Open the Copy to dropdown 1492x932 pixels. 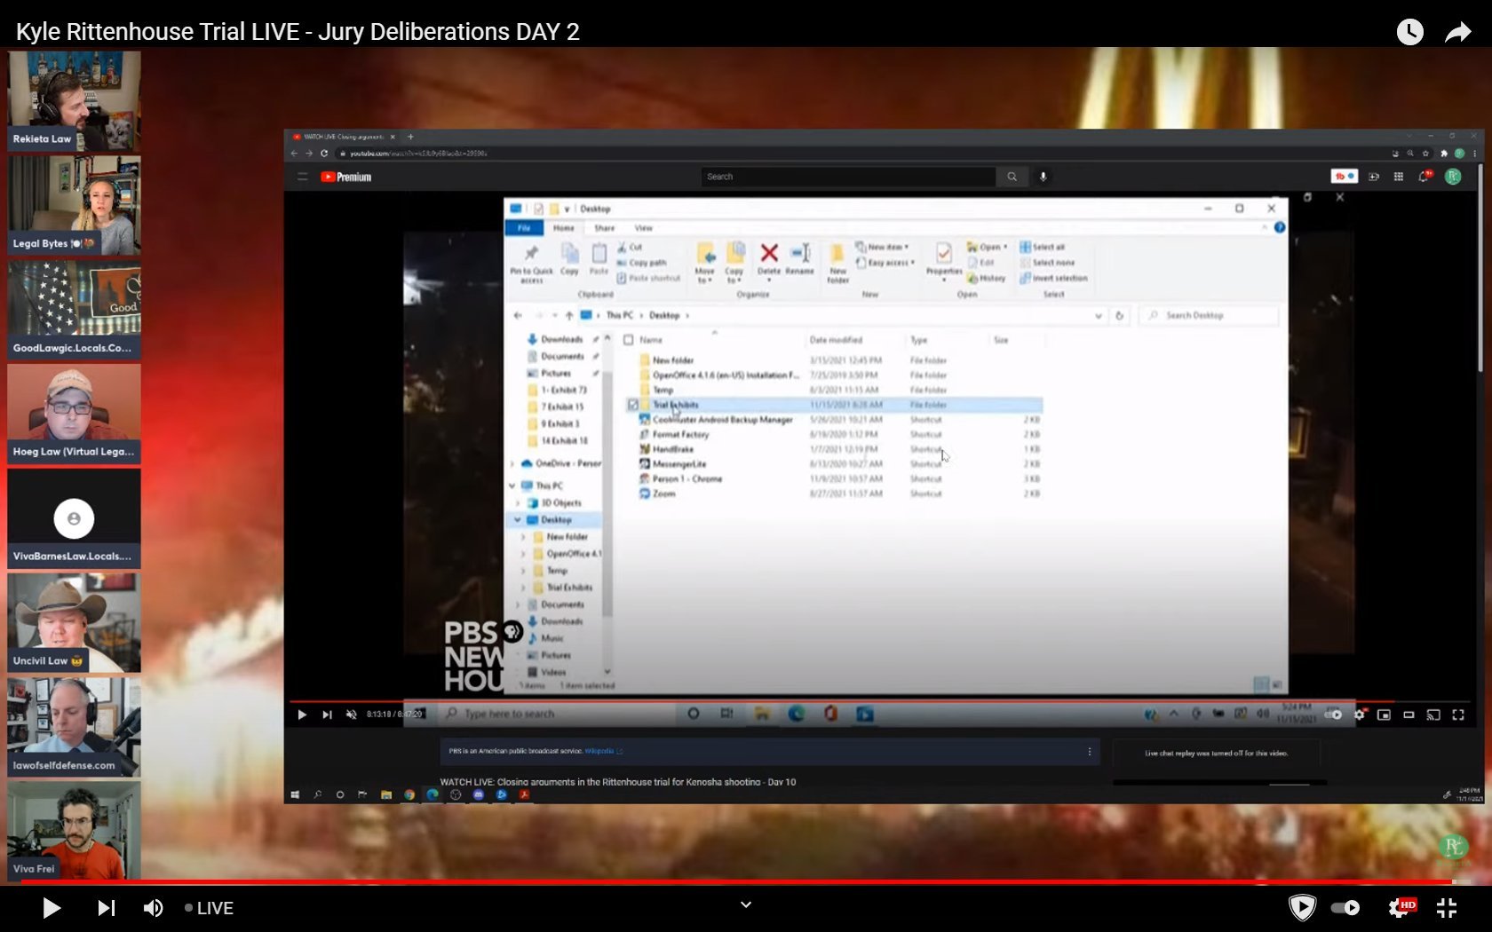point(734,264)
